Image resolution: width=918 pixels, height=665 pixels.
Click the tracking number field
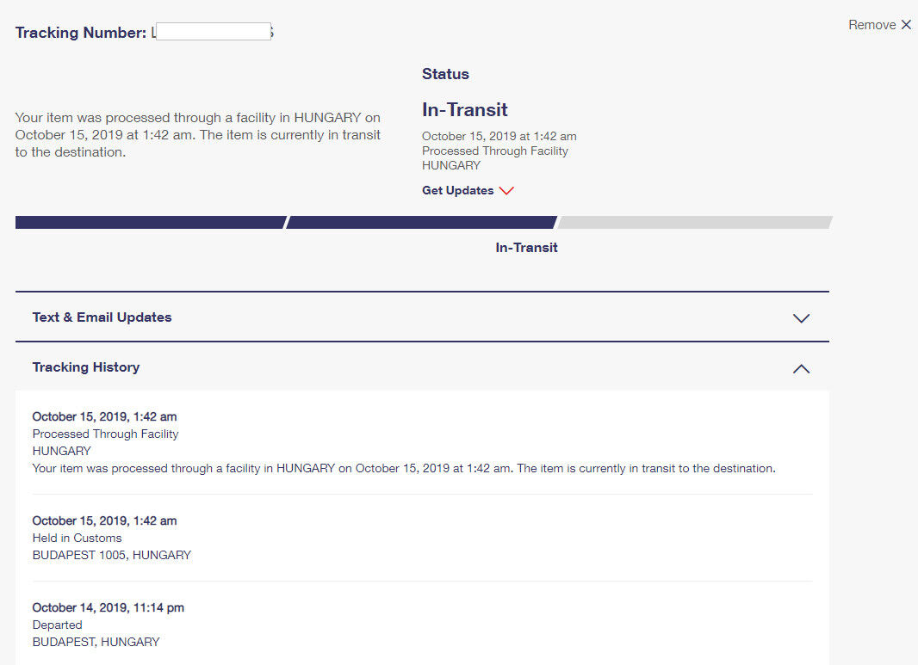(213, 32)
